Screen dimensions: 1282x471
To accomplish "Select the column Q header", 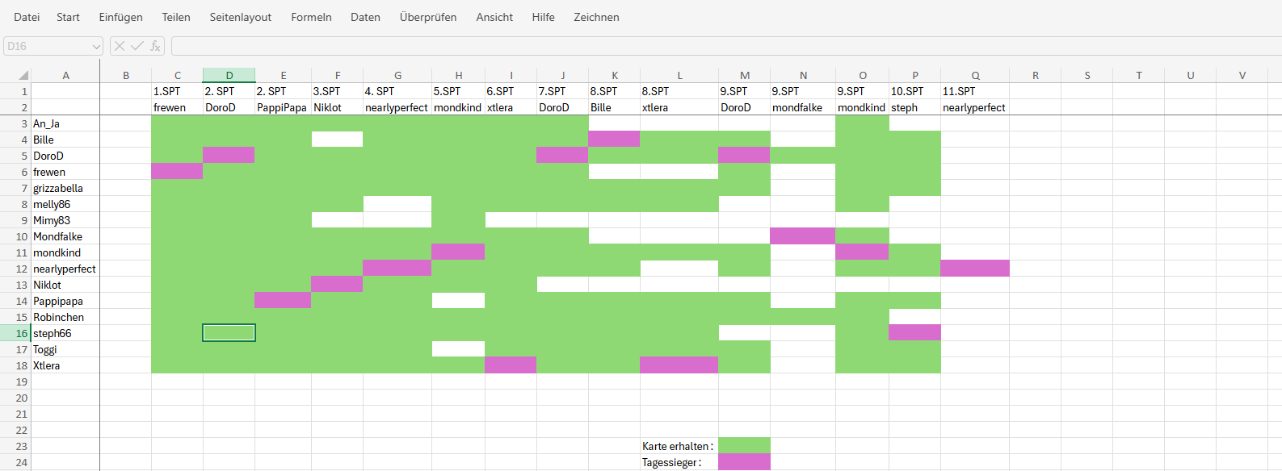I will click(x=975, y=75).
